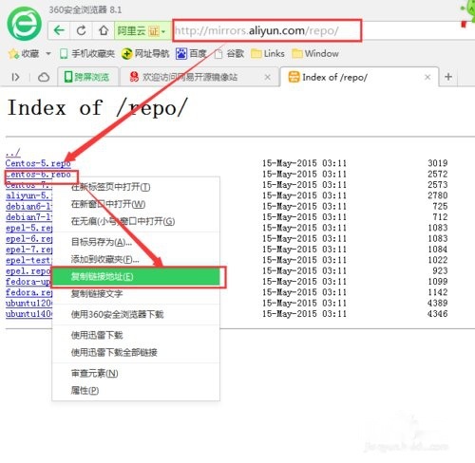
Task: Open the 收藏 favorites star
Action: 13,54
